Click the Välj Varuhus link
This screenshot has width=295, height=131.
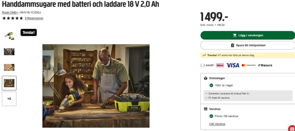coord(217,124)
